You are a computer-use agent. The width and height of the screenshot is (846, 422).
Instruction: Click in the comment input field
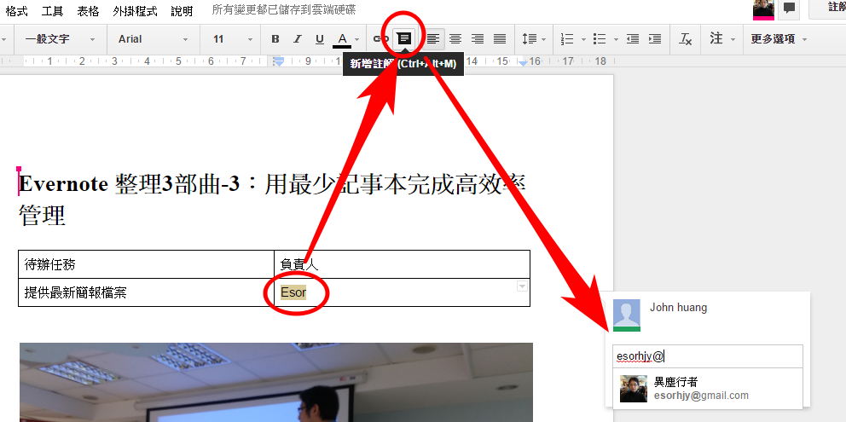coord(707,356)
